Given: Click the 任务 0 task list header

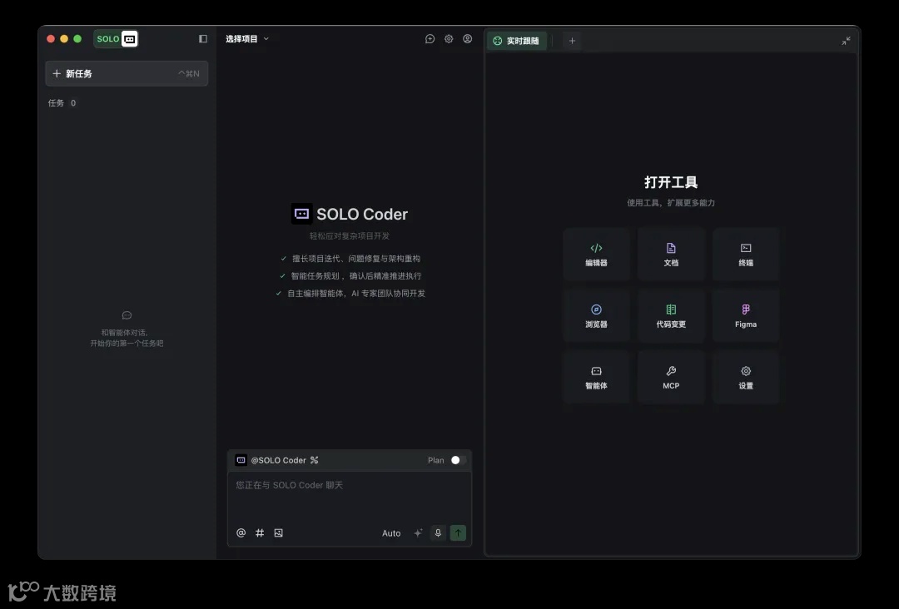Looking at the screenshot, I should (x=62, y=103).
